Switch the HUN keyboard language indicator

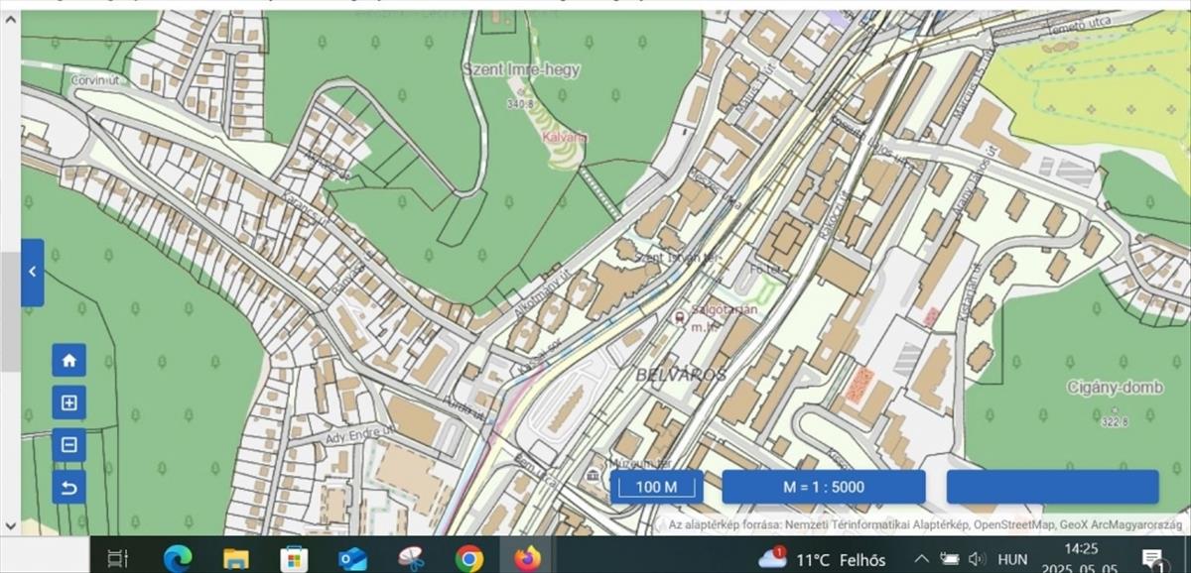[x=1012, y=559]
